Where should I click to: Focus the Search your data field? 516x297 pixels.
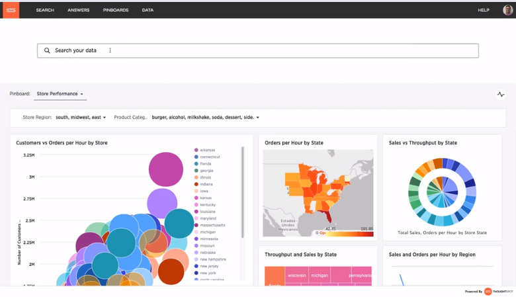coord(258,51)
